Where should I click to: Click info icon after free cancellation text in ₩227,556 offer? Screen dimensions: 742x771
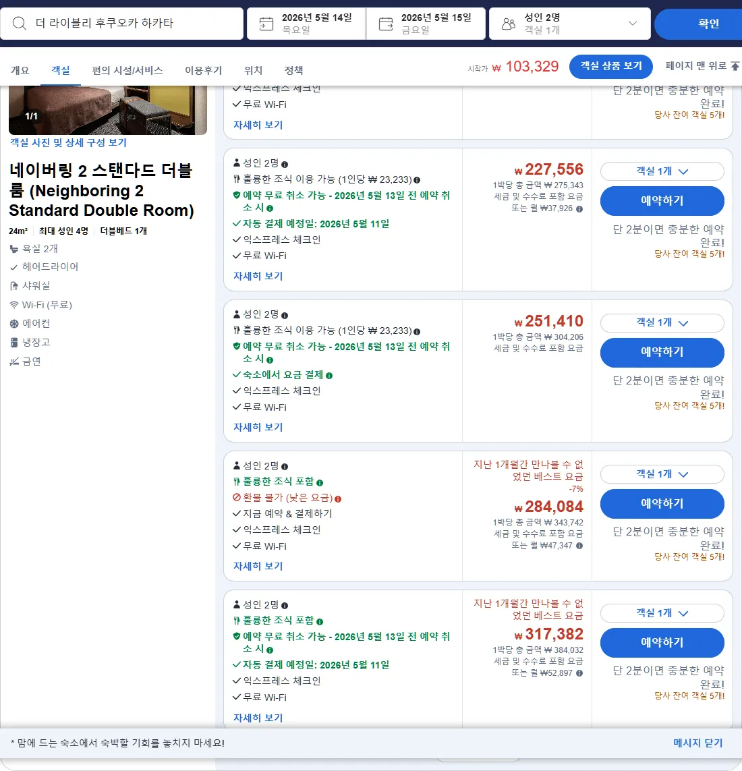(269, 208)
